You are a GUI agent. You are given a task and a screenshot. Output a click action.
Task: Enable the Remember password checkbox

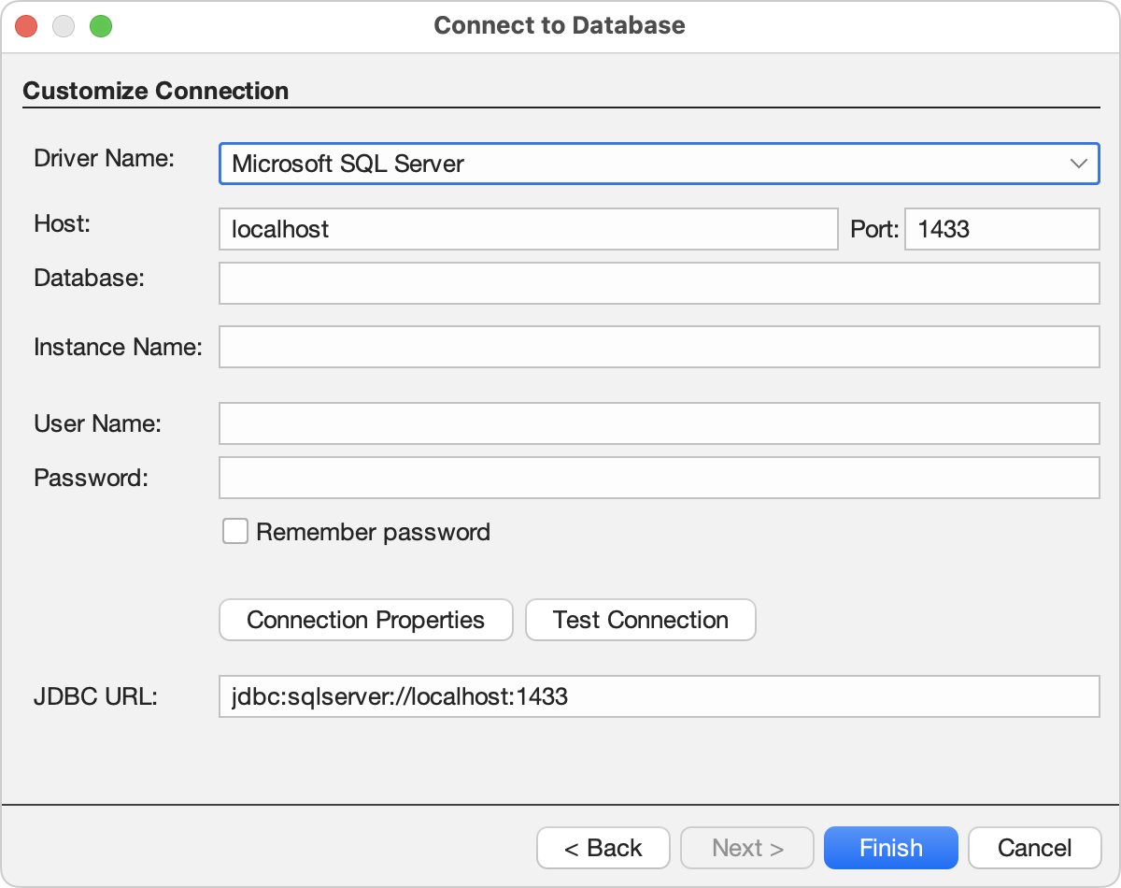[x=234, y=531]
